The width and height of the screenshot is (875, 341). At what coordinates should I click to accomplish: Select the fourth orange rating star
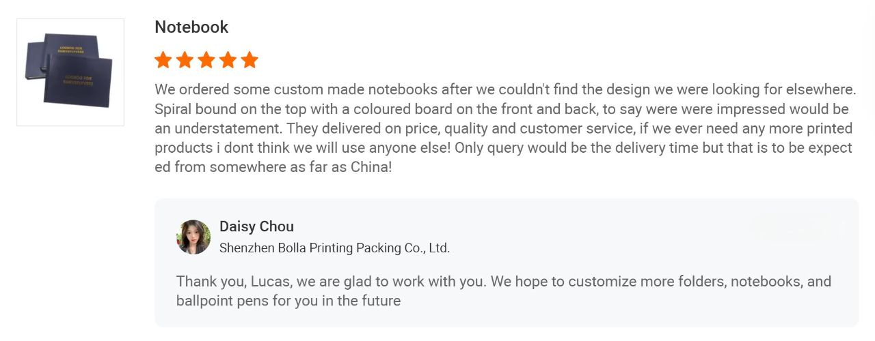pos(228,60)
